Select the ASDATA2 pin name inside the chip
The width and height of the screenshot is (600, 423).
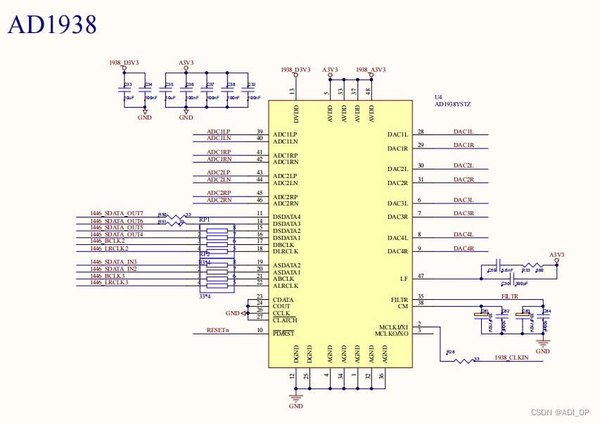(x=286, y=265)
